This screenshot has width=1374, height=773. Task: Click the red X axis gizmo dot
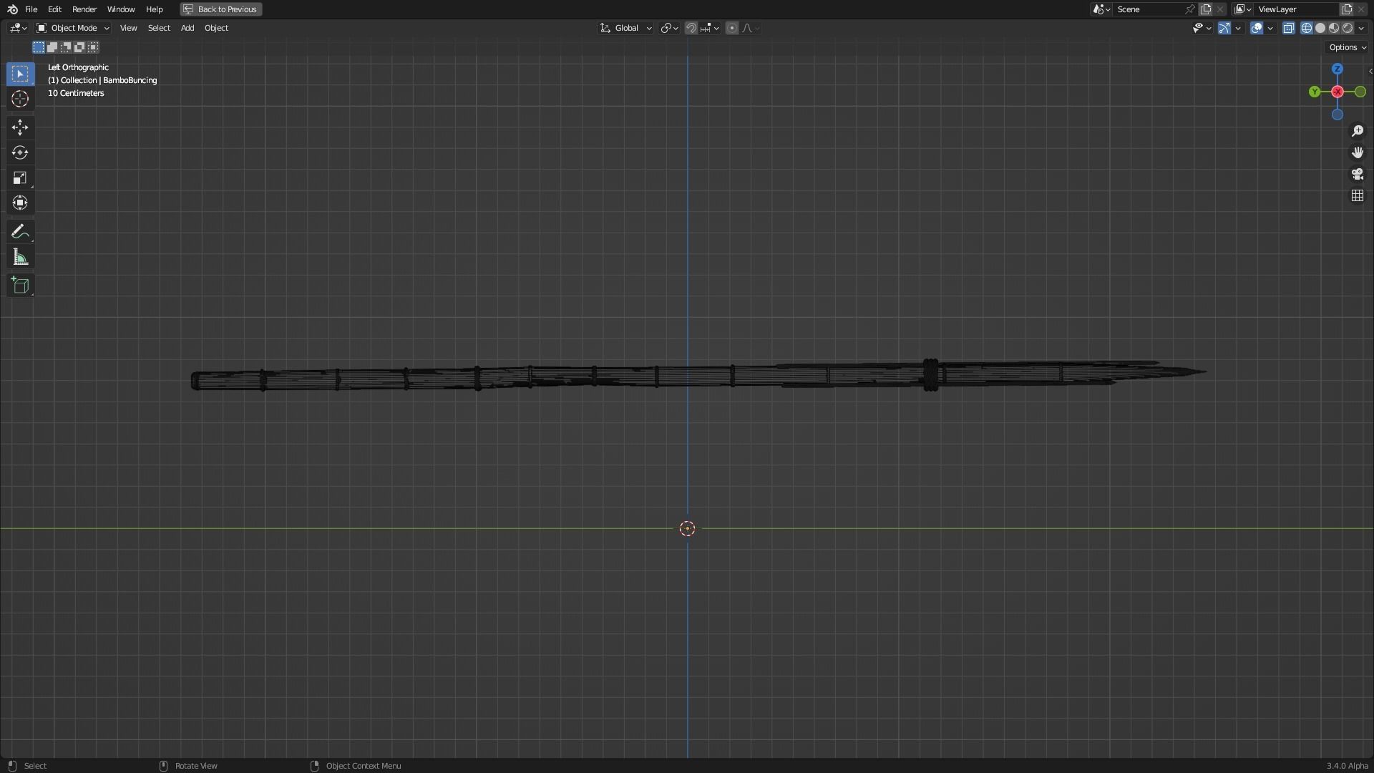1338,92
